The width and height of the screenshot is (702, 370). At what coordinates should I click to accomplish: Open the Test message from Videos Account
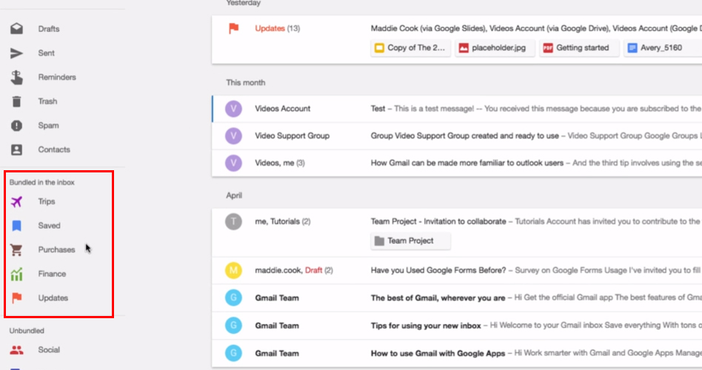(x=457, y=109)
